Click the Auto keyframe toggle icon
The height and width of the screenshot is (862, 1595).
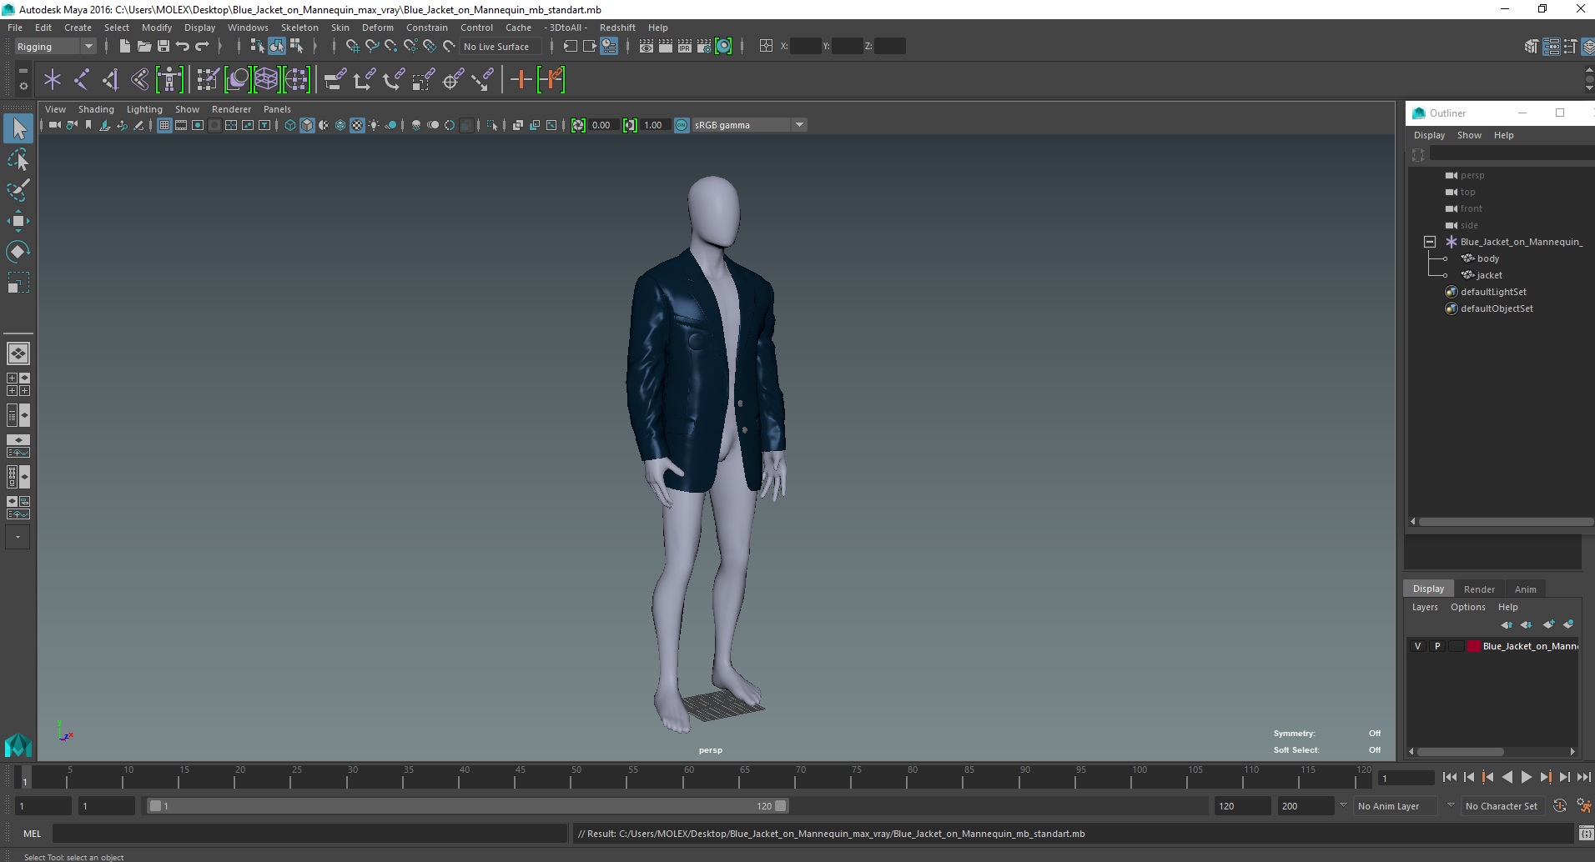pyautogui.click(x=1559, y=806)
